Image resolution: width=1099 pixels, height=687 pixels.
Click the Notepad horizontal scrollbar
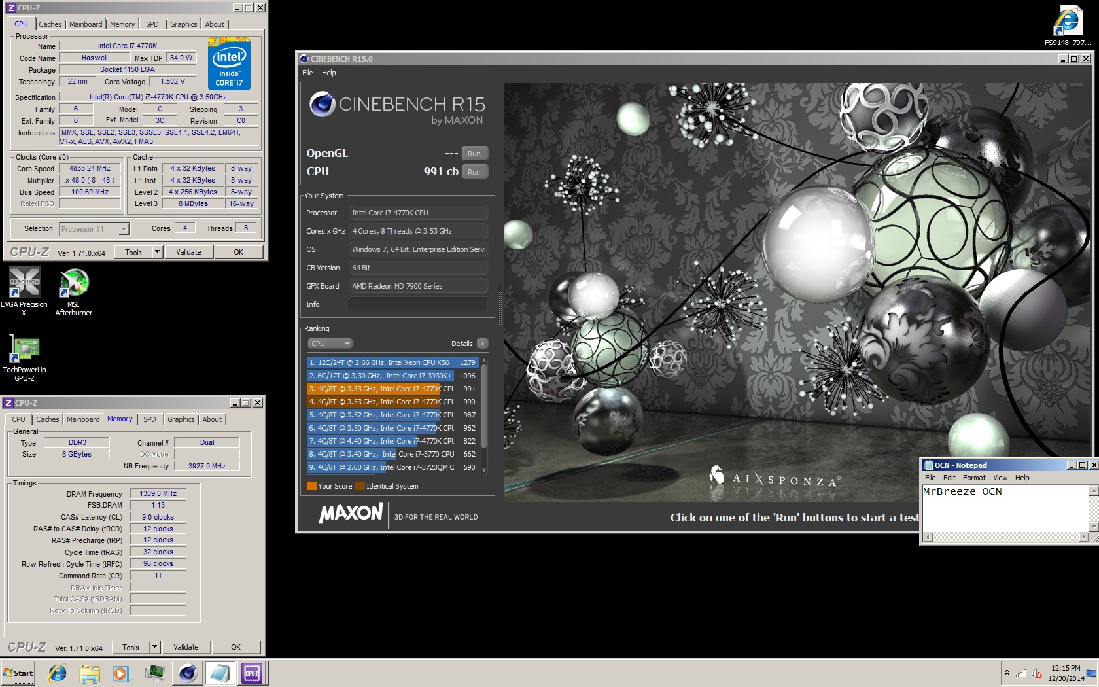[1005, 537]
